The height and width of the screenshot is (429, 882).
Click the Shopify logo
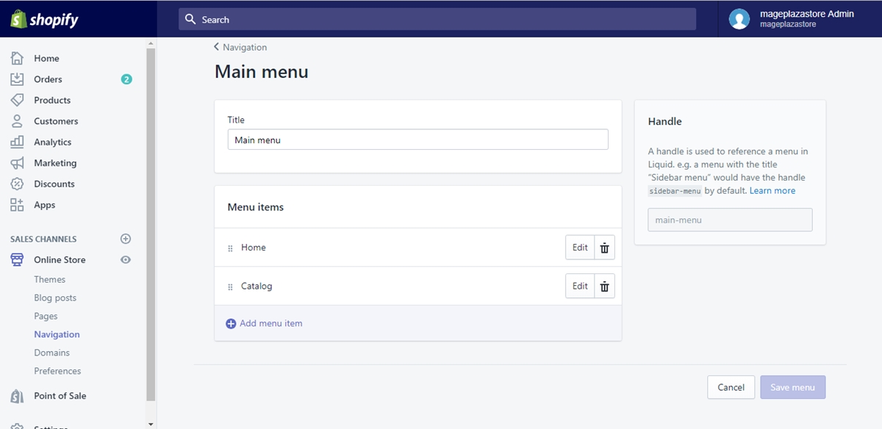tap(45, 19)
